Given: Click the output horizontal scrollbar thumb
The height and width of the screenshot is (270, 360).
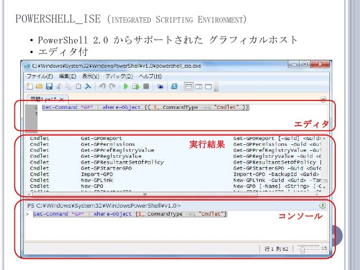Looking at the screenshot, I should pos(145,194).
